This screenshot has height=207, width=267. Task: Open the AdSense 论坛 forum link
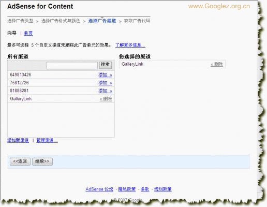[99, 189]
